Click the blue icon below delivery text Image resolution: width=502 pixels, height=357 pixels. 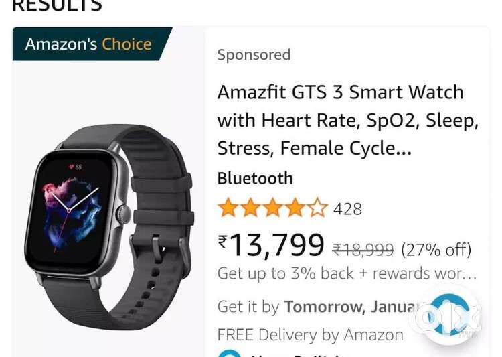[229, 354]
